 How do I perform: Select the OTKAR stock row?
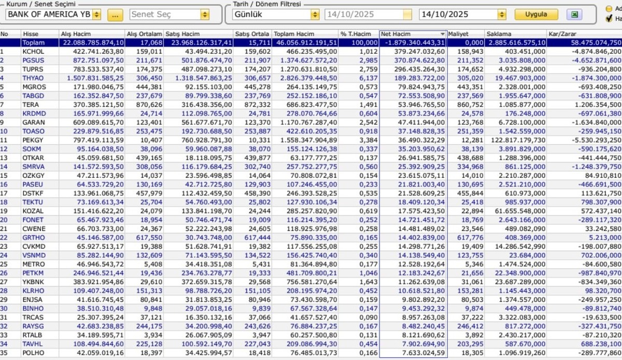coord(311,158)
